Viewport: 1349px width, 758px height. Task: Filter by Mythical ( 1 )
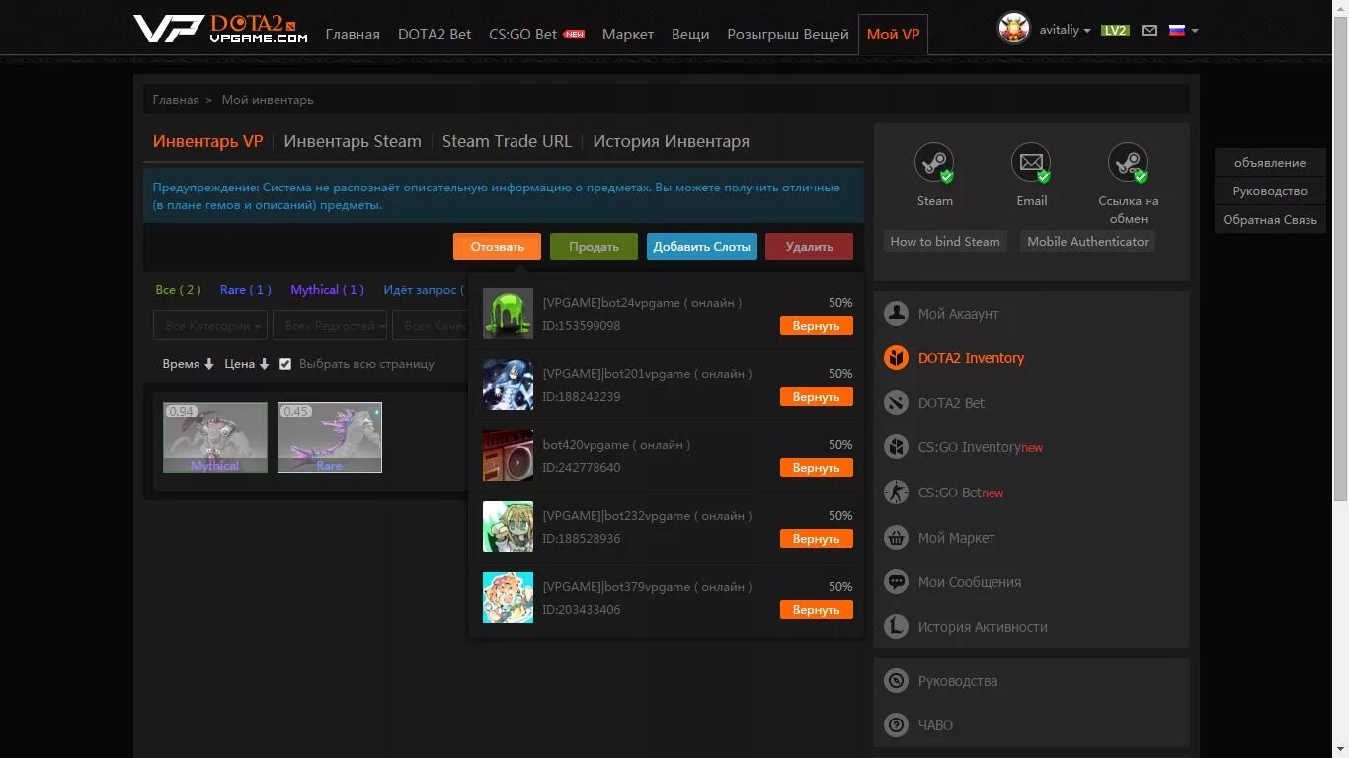click(x=327, y=290)
